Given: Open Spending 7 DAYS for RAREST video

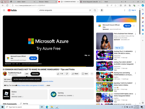Looking at the screenshot, I should coord(105,87).
